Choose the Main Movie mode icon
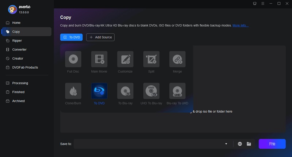 point(99,59)
